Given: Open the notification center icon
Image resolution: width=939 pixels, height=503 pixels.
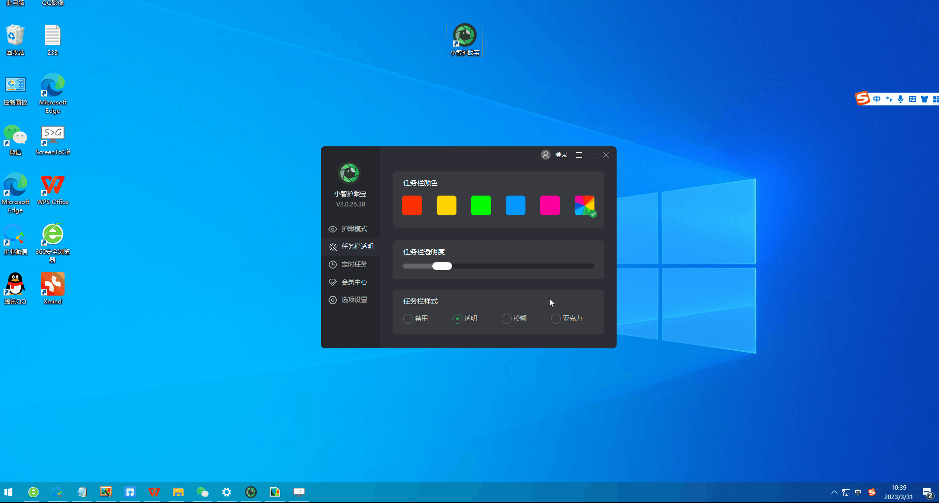Looking at the screenshot, I should coord(927,492).
